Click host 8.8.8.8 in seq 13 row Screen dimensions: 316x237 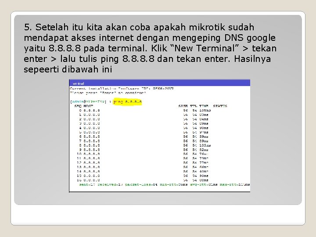coord(92,167)
